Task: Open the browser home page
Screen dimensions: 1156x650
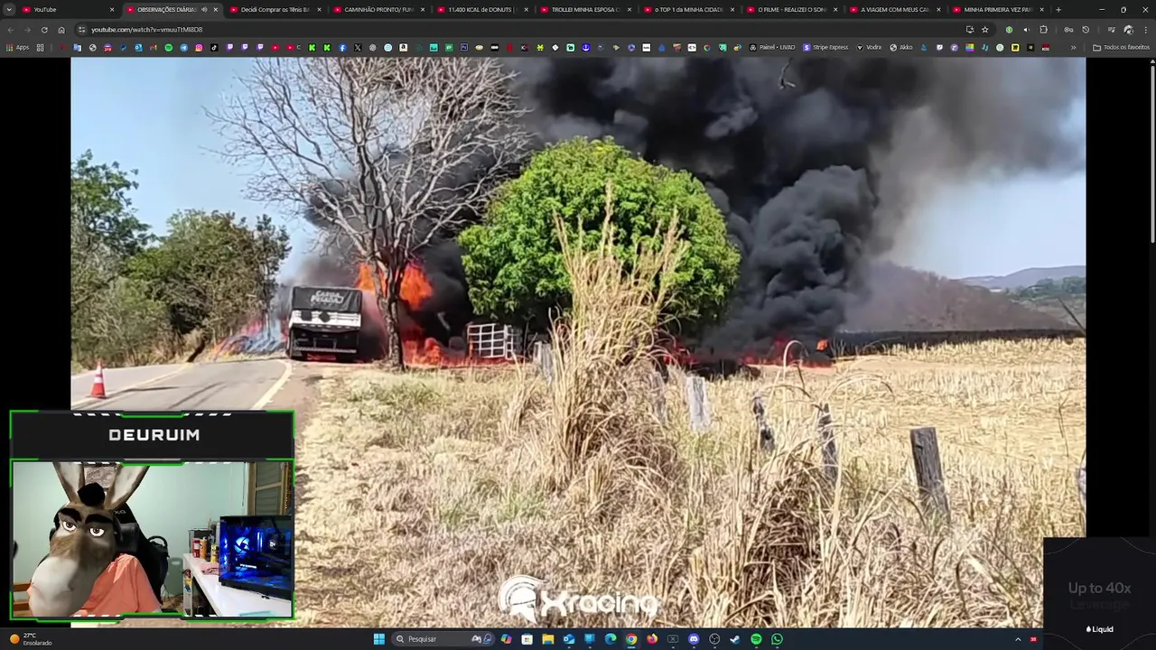Action: (61, 29)
